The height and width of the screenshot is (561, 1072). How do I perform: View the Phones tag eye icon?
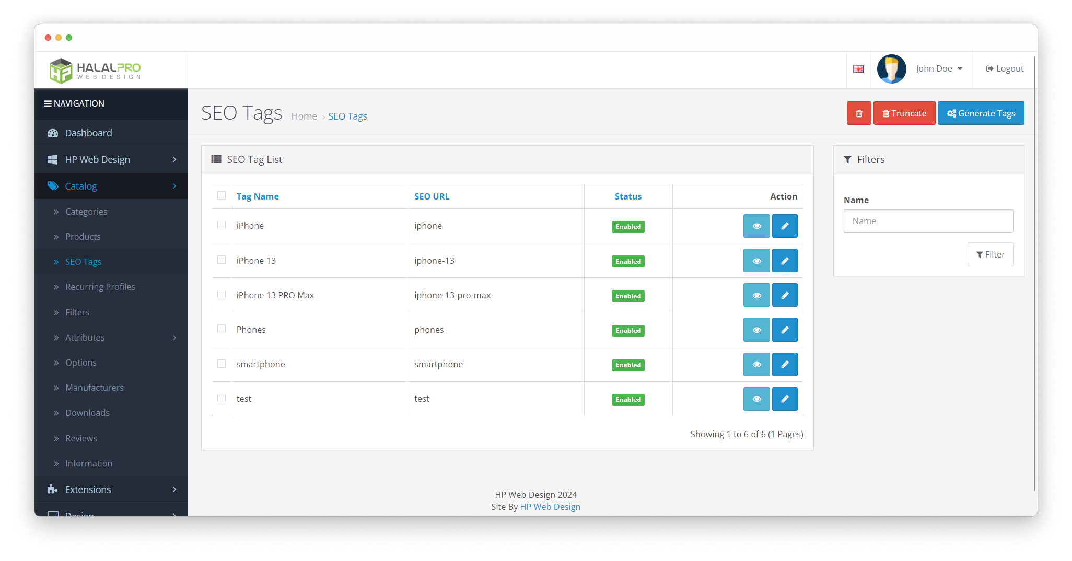(x=756, y=330)
